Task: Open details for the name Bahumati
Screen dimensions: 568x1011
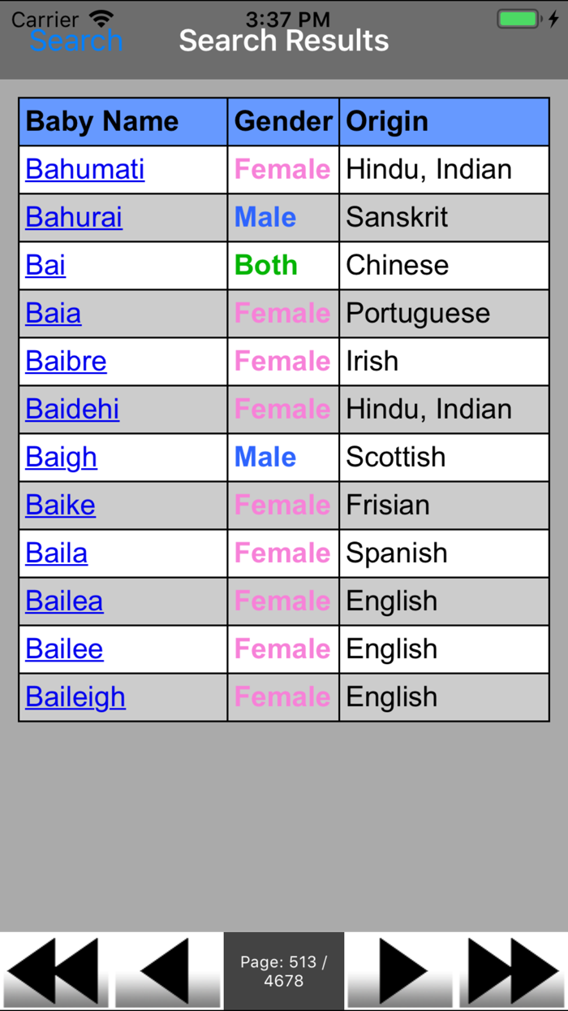Action: [84, 169]
